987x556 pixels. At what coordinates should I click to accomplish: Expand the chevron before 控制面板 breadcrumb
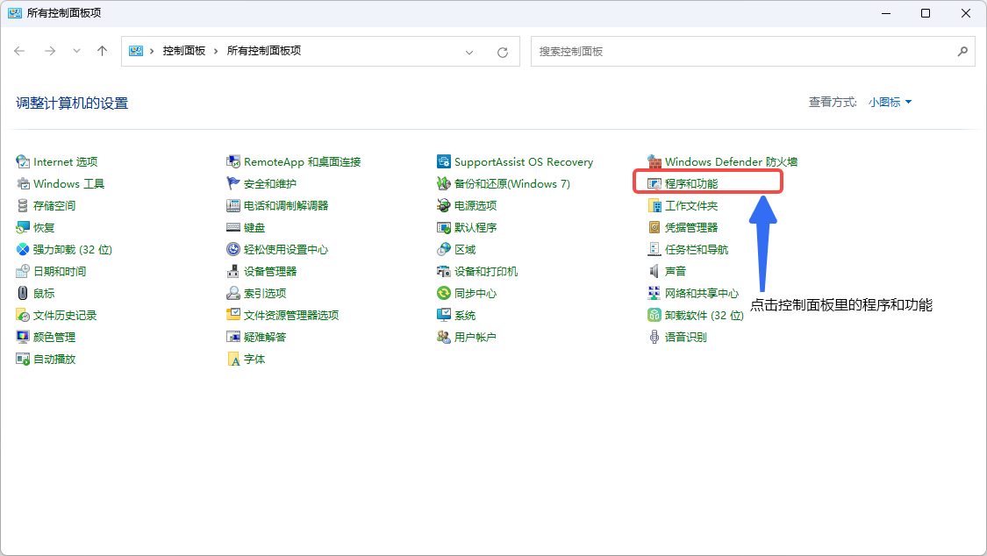(152, 51)
